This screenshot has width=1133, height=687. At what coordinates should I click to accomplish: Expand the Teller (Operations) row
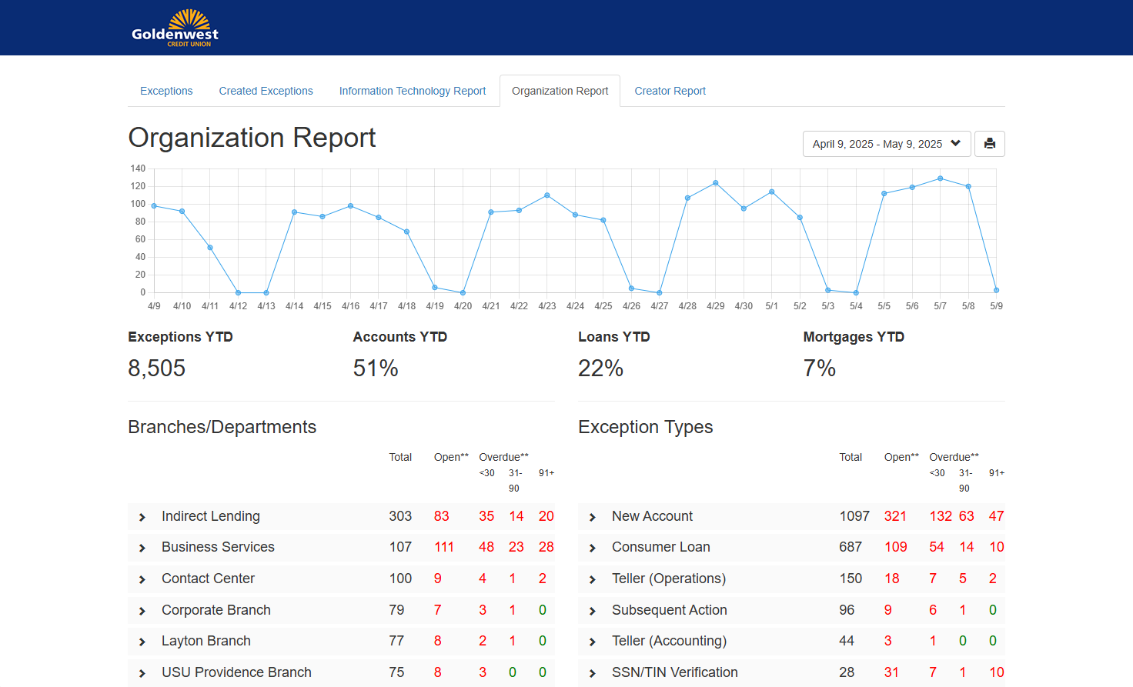[593, 579]
